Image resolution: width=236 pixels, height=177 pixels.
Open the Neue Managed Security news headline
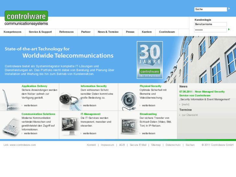pyautogui.click(x=202, y=94)
